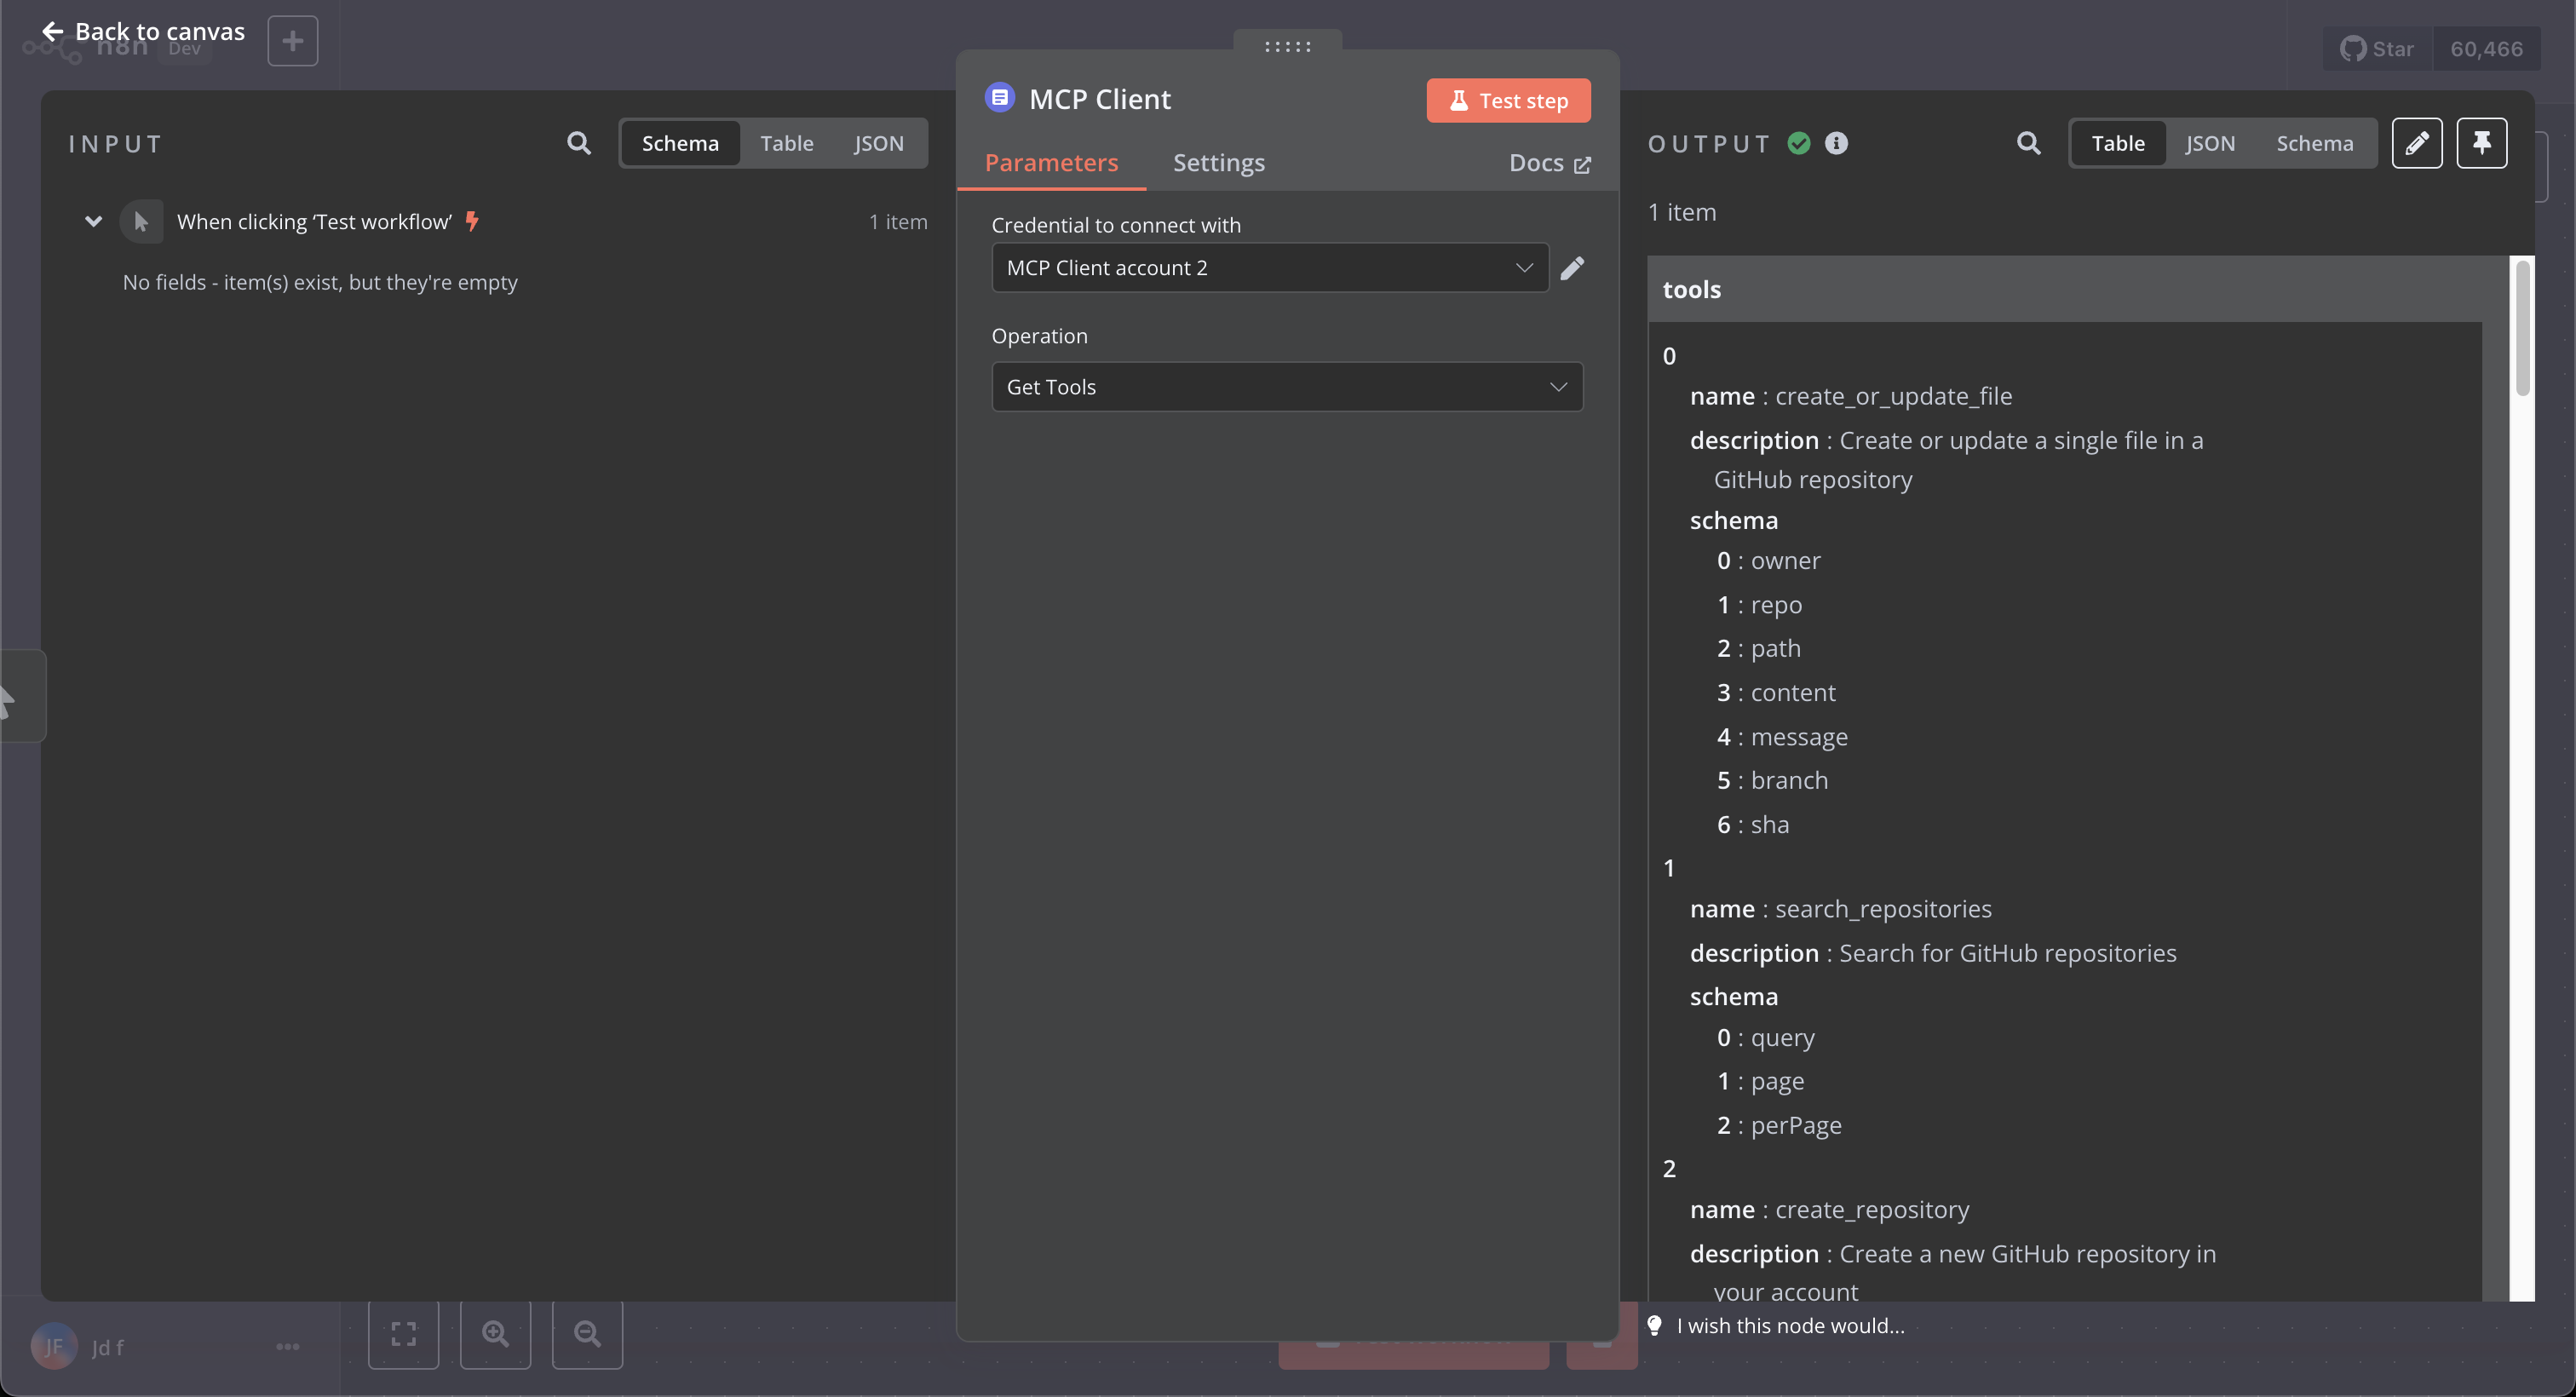2576x1397 pixels.
Task: Switch output view to JSON
Action: 2211,143
